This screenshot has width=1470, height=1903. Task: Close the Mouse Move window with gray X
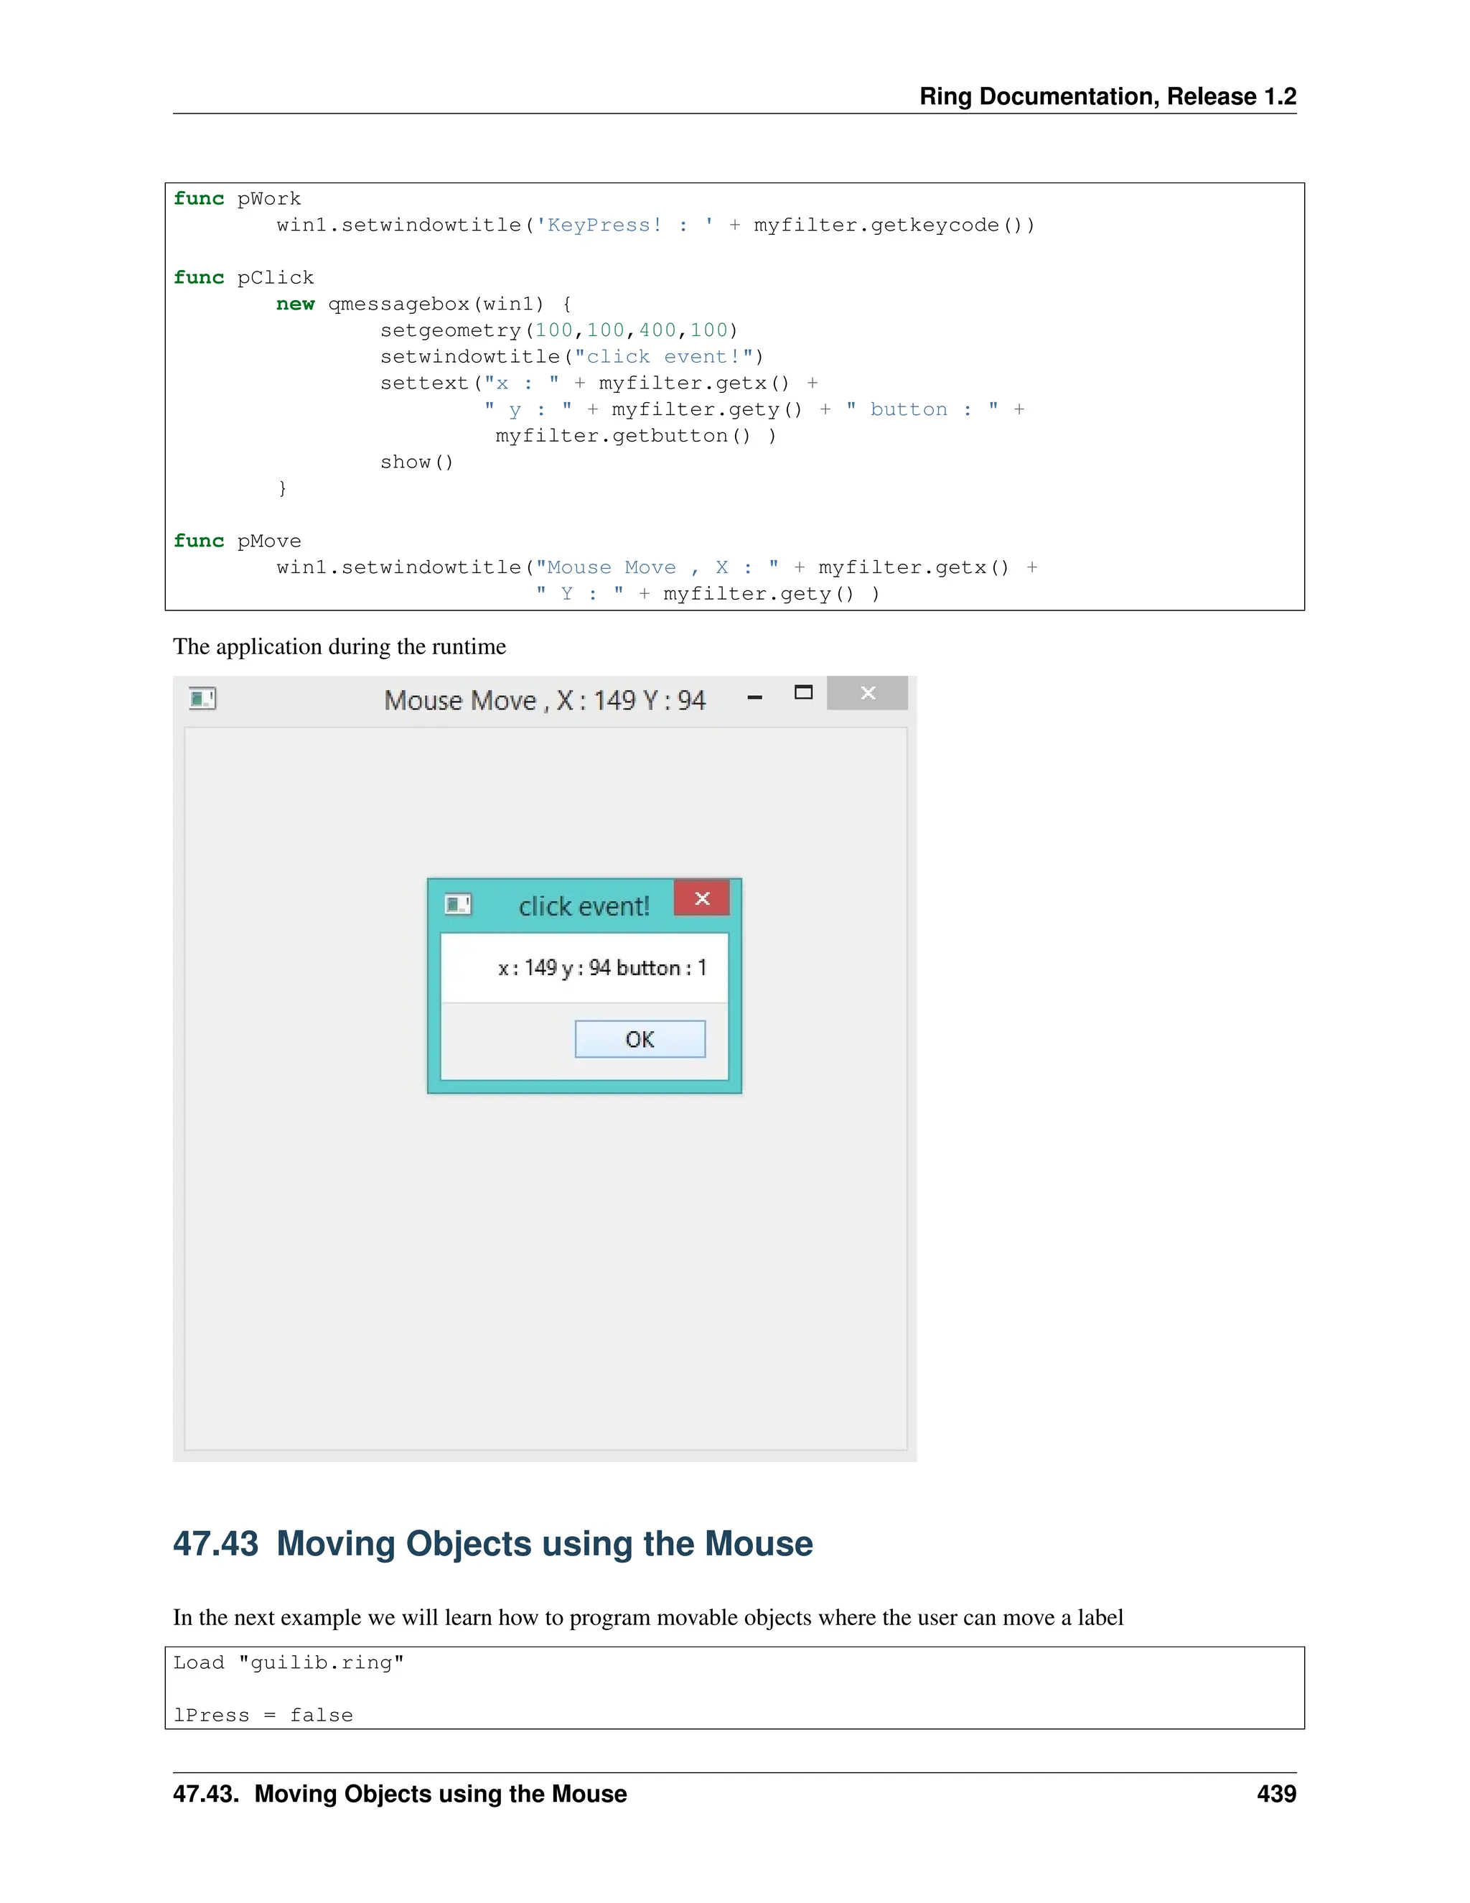867,694
